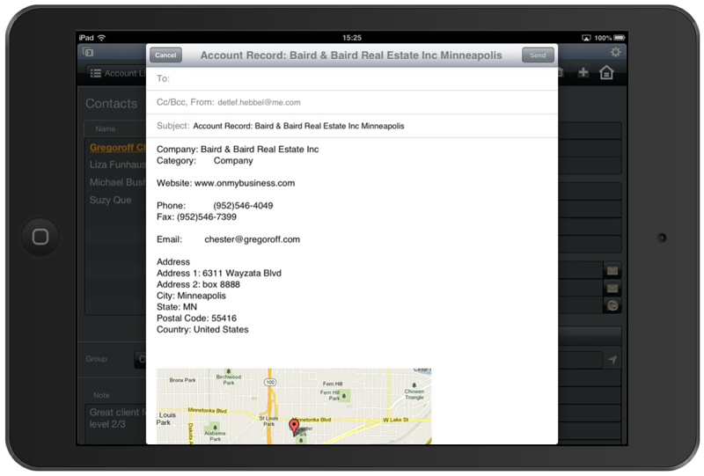Tap the plus add icon in toolbar
Screen dimensions: 704x476
click(583, 72)
